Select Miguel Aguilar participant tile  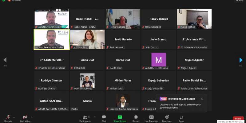(x=194, y=60)
